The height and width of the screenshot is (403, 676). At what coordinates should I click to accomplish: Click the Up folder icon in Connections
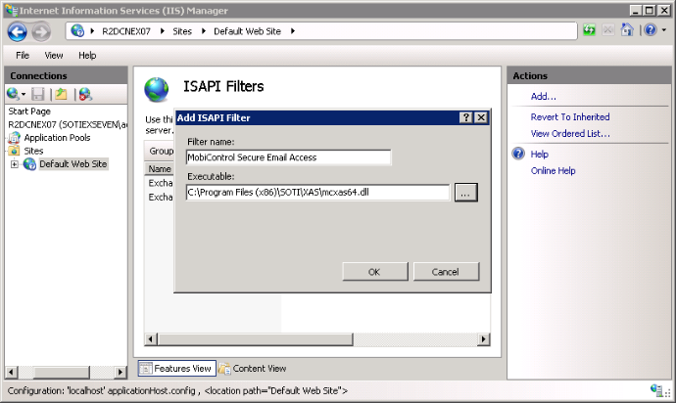click(61, 94)
